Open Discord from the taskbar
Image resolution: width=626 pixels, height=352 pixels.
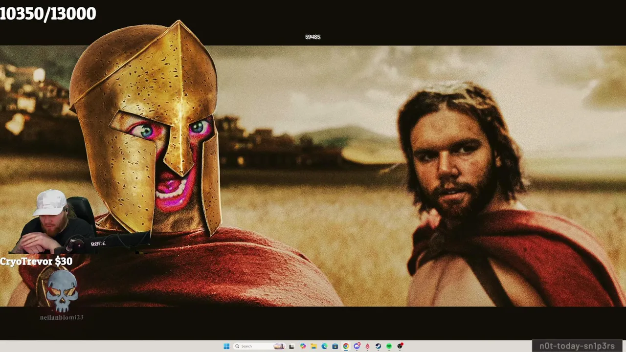pyautogui.click(x=357, y=346)
